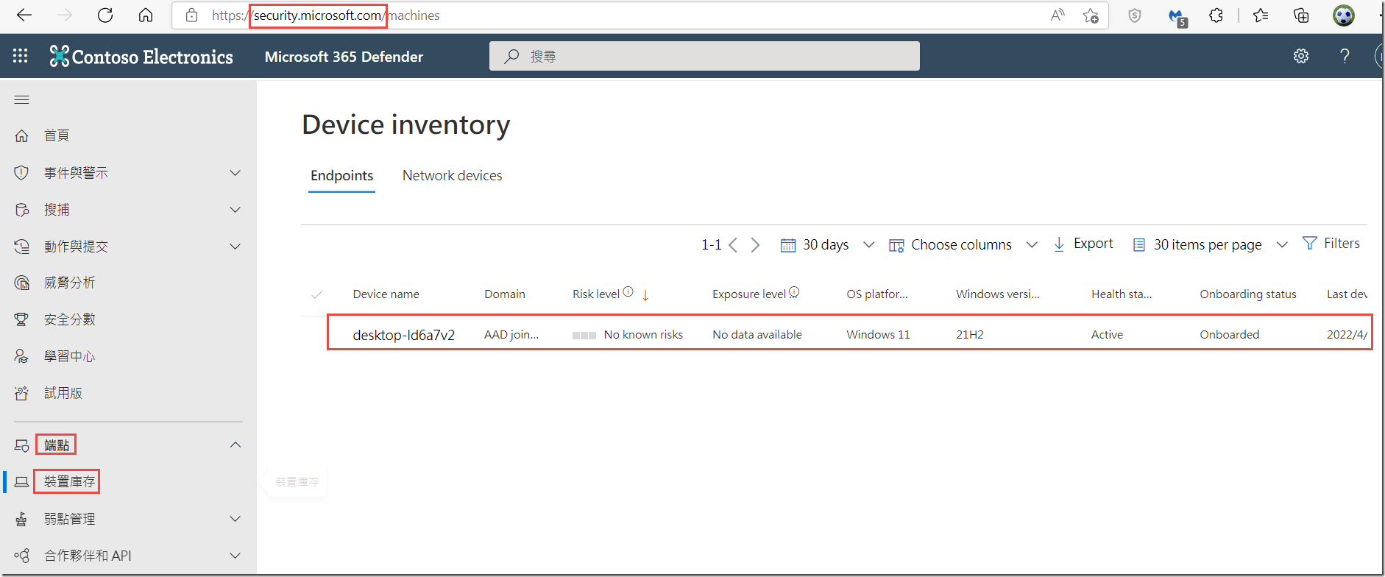Open 威脅分析 in the navigation
The image size is (1385, 577).
coord(69,283)
